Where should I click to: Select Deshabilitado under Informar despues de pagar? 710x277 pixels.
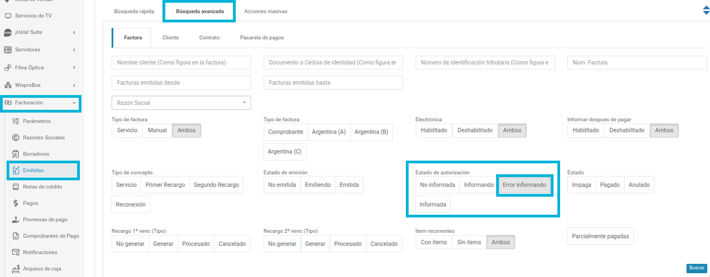627,131
